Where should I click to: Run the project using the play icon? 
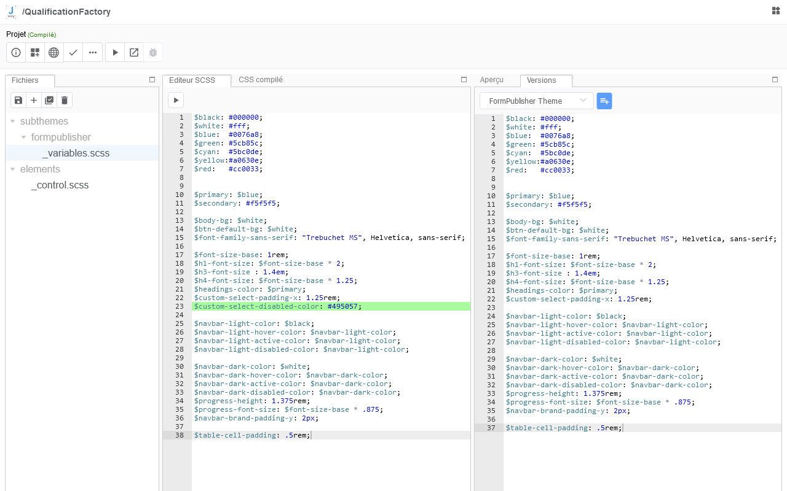(115, 52)
